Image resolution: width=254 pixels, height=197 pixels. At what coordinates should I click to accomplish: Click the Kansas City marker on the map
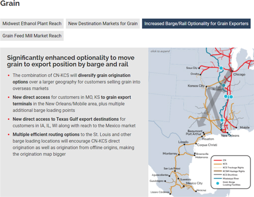click(x=206, y=86)
